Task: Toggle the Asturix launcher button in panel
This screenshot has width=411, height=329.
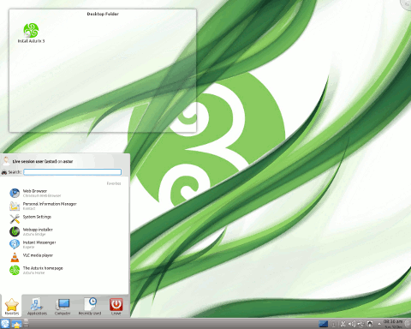Action: coord(5,324)
